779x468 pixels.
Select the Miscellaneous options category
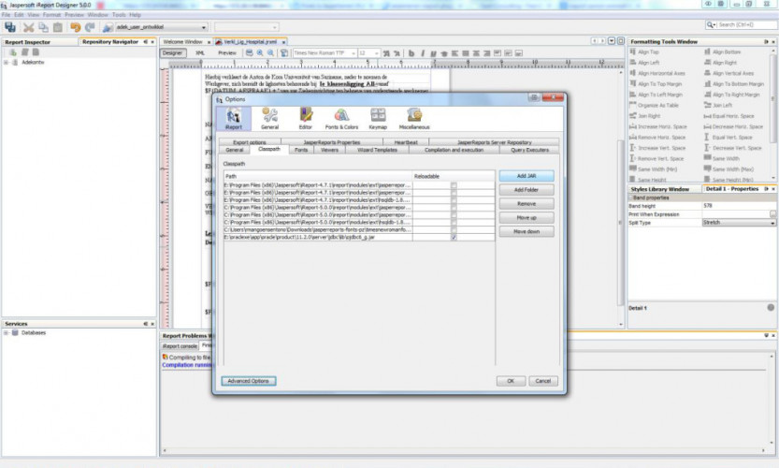pyautogui.click(x=414, y=119)
